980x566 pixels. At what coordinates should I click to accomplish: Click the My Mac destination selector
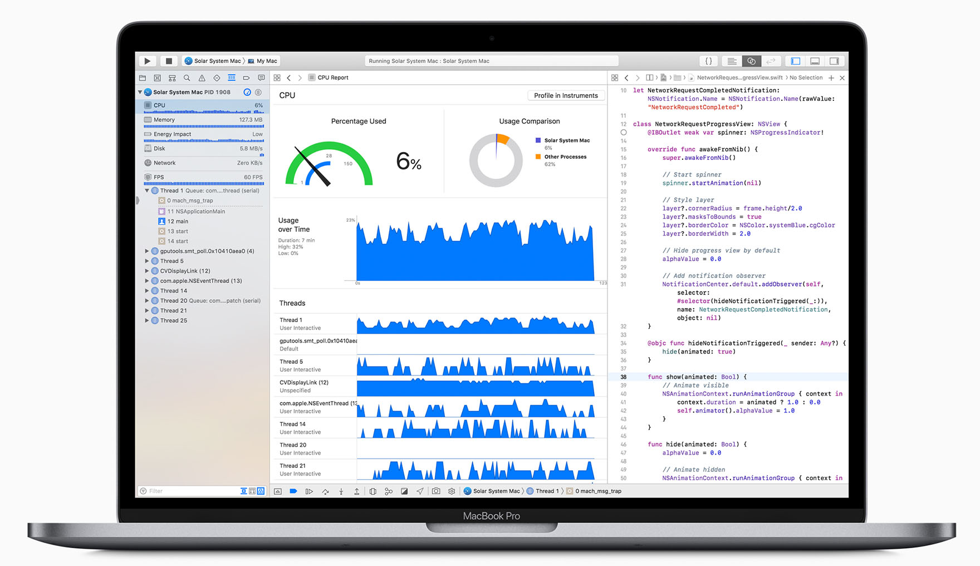point(263,61)
